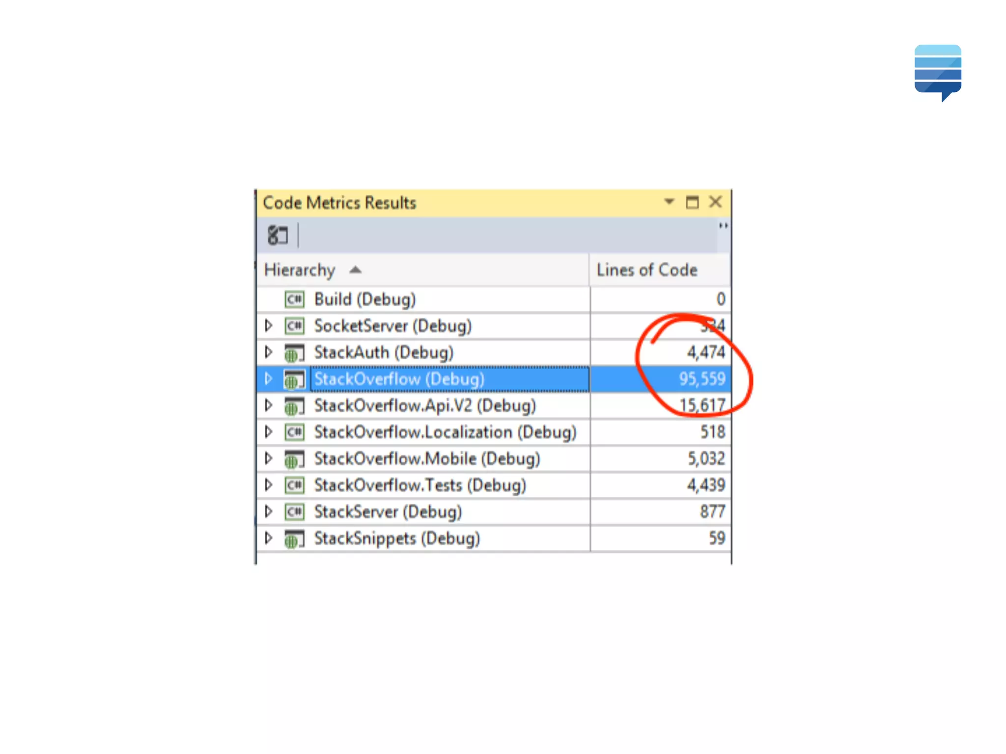The image size is (1006, 754).
Task: Expand the StackOverflow.Localization (Debug) node
Action: click(268, 431)
